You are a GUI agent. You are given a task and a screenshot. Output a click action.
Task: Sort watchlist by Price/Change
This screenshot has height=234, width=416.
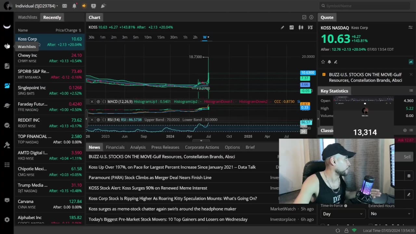68,30
